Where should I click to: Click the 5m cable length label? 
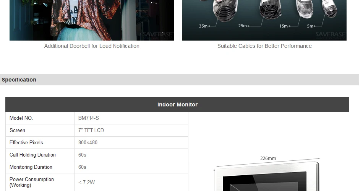(x=310, y=26)
